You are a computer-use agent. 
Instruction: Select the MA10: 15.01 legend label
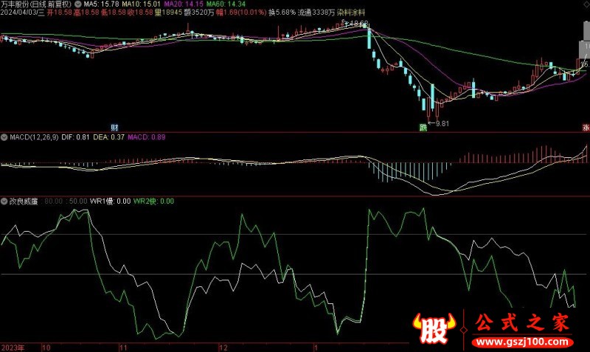142,4
